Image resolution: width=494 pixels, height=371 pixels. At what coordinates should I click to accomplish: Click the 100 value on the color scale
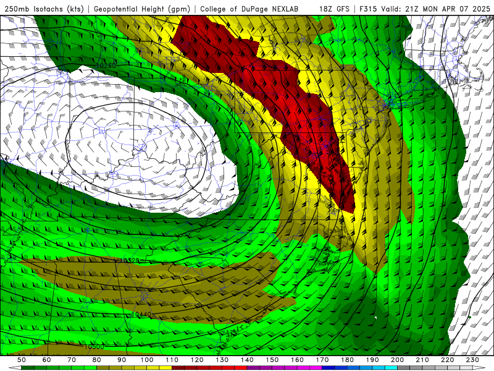click(147, 360)
